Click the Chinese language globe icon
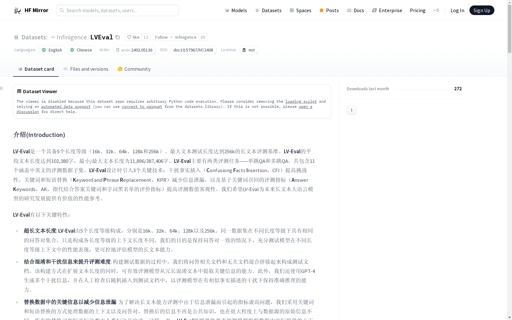Image resolution: width=512 pixels, height=320 pixels. (x=72, y=50)
